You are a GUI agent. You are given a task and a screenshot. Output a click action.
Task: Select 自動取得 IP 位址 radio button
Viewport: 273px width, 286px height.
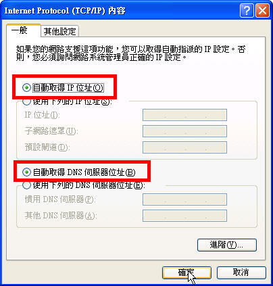(26, 87)
